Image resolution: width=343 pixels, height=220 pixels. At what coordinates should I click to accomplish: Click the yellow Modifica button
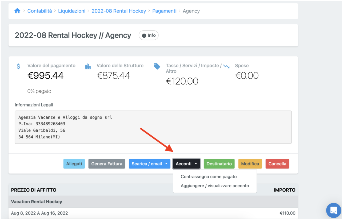coord(250,164)
